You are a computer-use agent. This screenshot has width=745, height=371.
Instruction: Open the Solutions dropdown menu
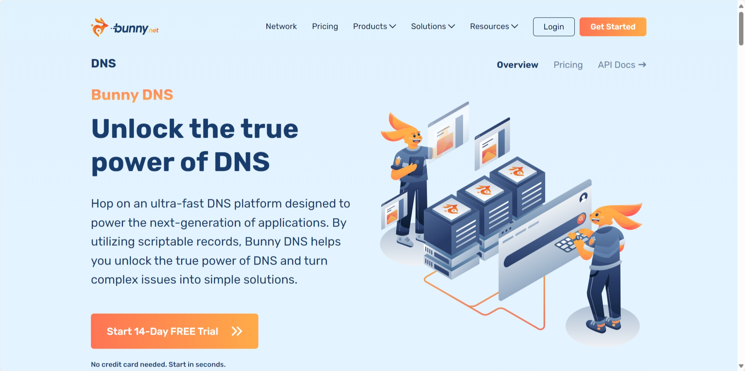point(433,26)
